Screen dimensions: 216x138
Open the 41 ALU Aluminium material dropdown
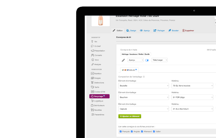[192, 109]
